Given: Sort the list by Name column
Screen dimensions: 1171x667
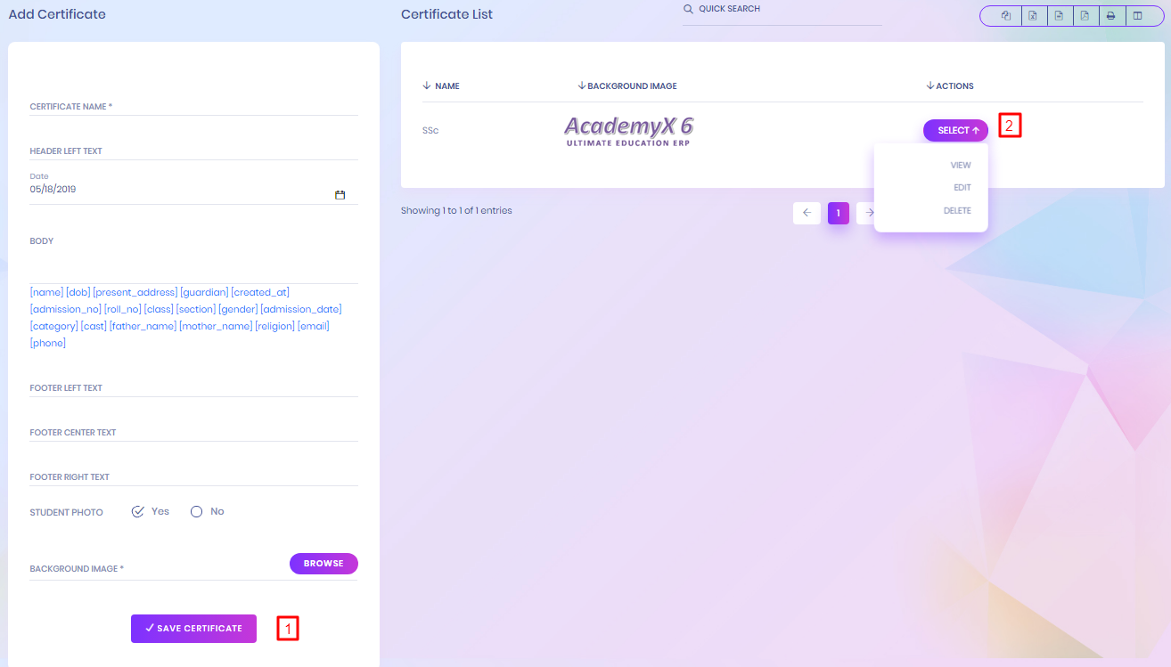Looking at the screenshot, I should [x=441, y=86].
